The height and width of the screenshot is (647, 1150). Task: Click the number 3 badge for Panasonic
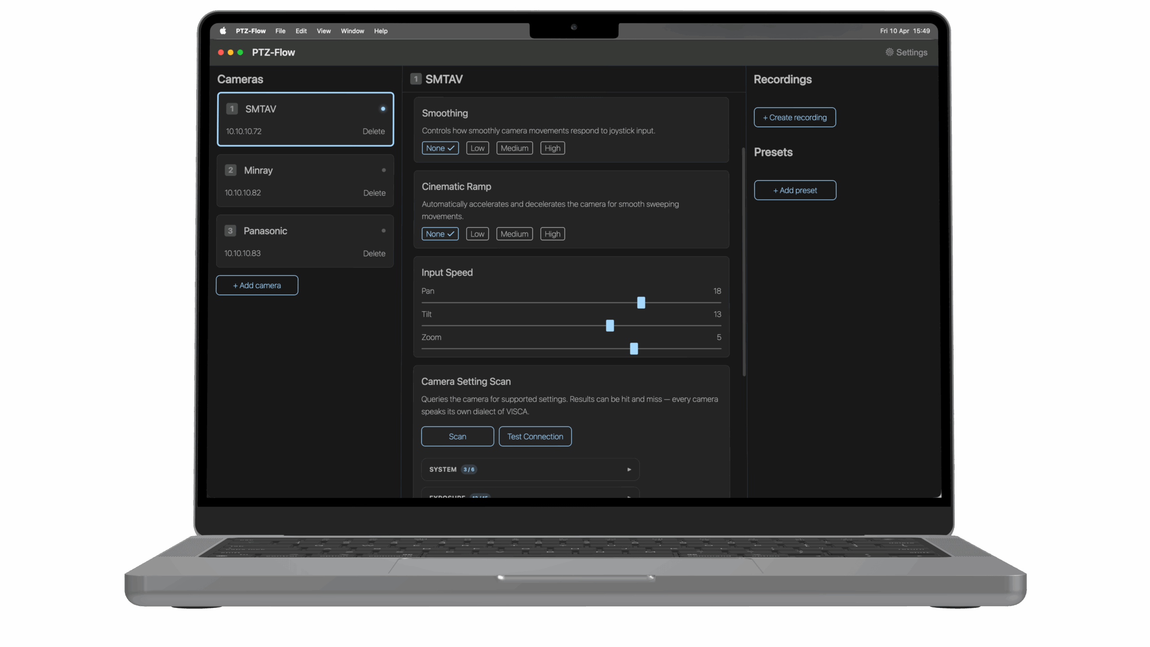pyautogui.click(x=230, y=230)
